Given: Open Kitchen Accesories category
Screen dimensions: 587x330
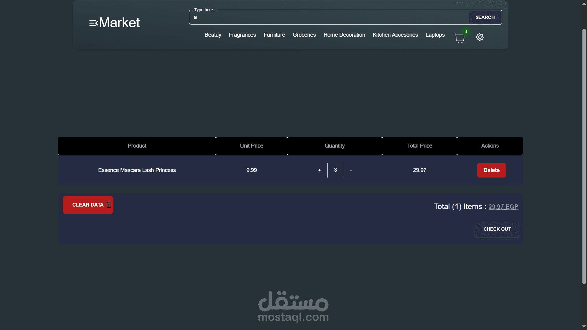Looking at the screenshot, I should point(395,35).
